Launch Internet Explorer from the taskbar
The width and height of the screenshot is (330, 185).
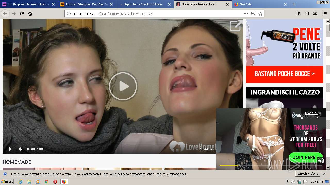point(21,182)
